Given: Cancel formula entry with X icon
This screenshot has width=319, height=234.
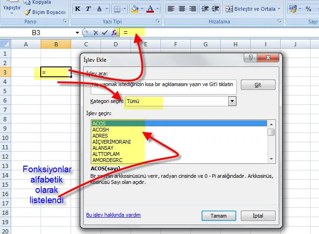Looking at the screenshot, I should [96, 32].
